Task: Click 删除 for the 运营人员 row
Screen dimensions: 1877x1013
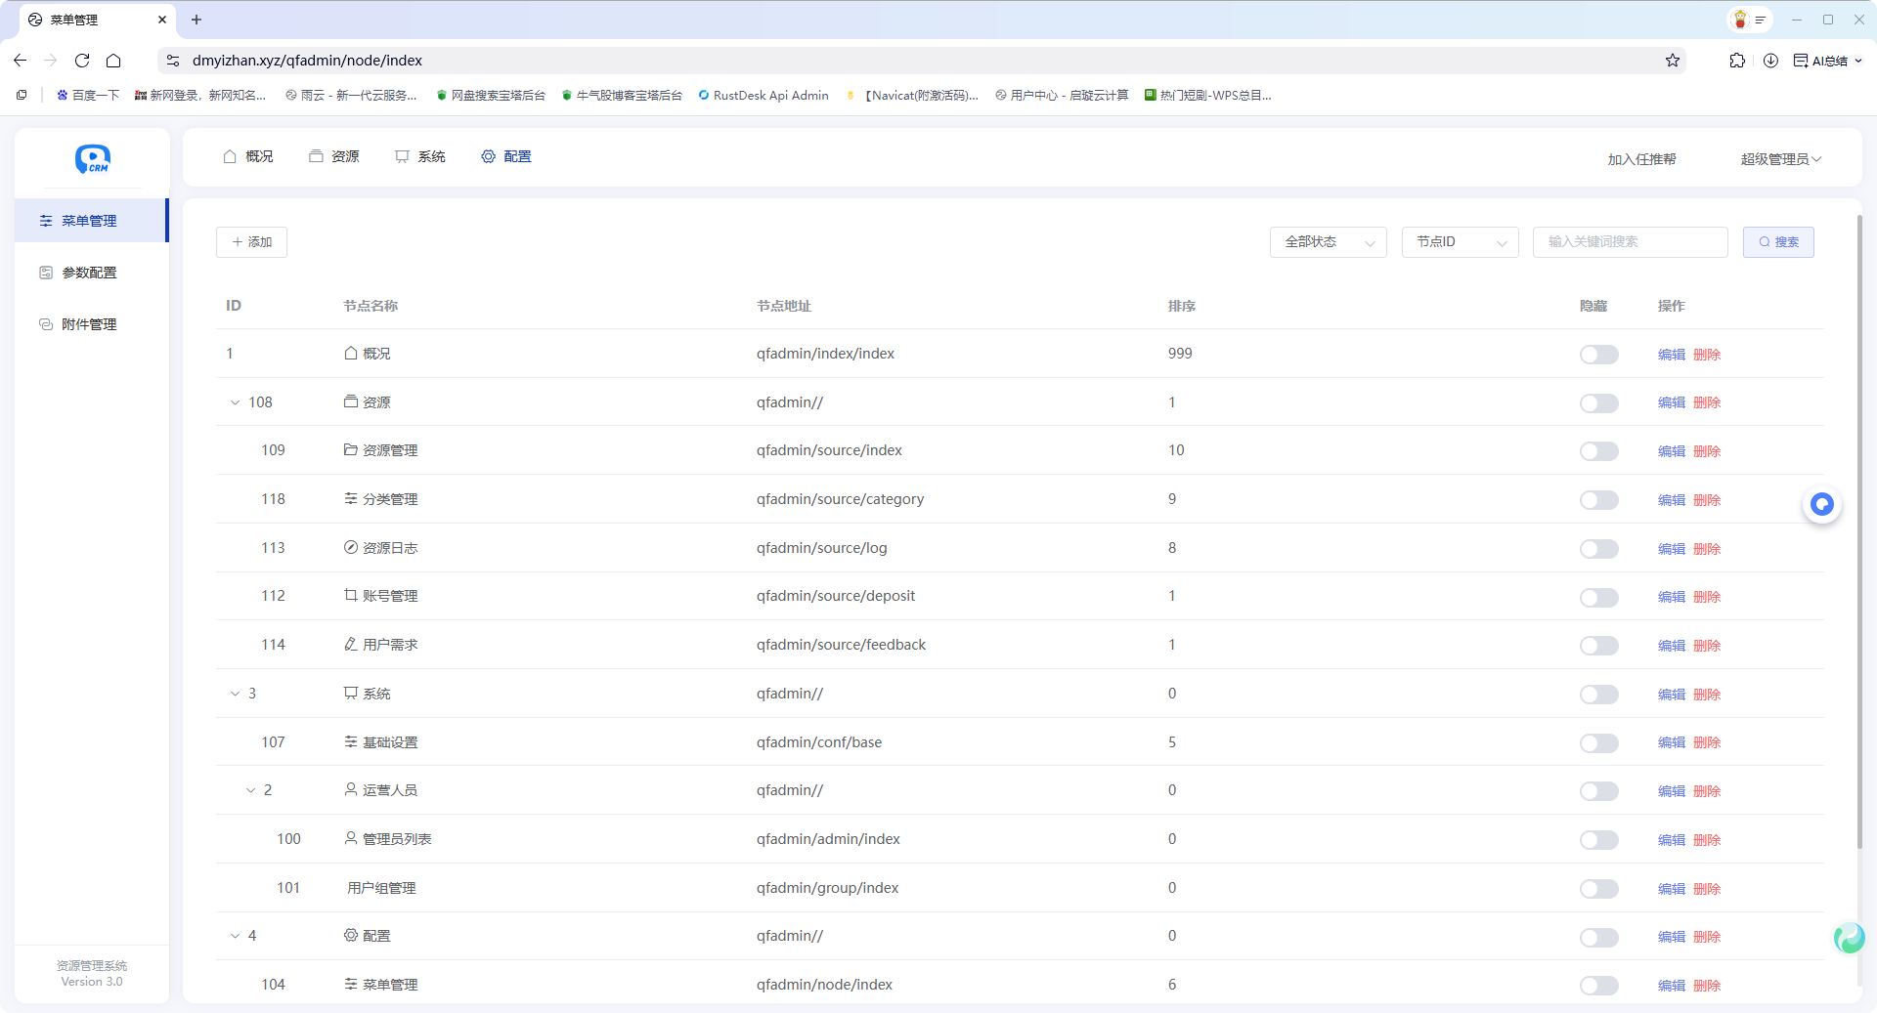Action: [1707, 791]
